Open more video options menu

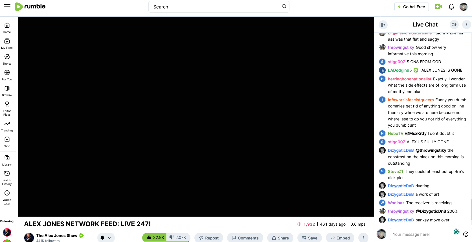pyautogui.click(x=363, y=238)
